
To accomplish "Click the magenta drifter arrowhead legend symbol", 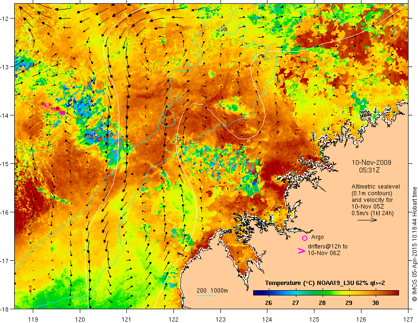I will [x=301, y=251].
